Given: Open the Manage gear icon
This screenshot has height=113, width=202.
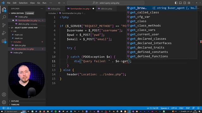Looking at the screenshot, I should coord(4,102).
